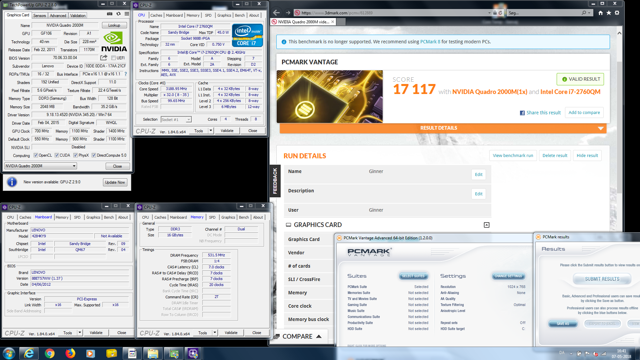
Task: Click the Graphics Card section collapse icon
Action: pyautogui.click(x=487, y=225)
